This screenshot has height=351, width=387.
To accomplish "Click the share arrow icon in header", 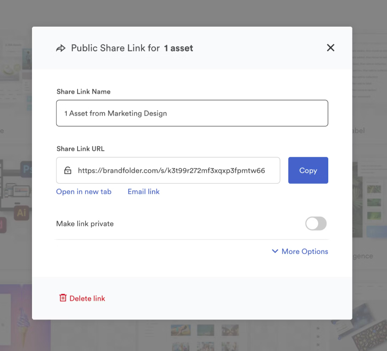I will pos(61,48).
